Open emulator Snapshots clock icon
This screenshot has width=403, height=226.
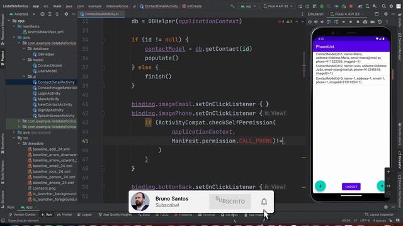point(380,22)
